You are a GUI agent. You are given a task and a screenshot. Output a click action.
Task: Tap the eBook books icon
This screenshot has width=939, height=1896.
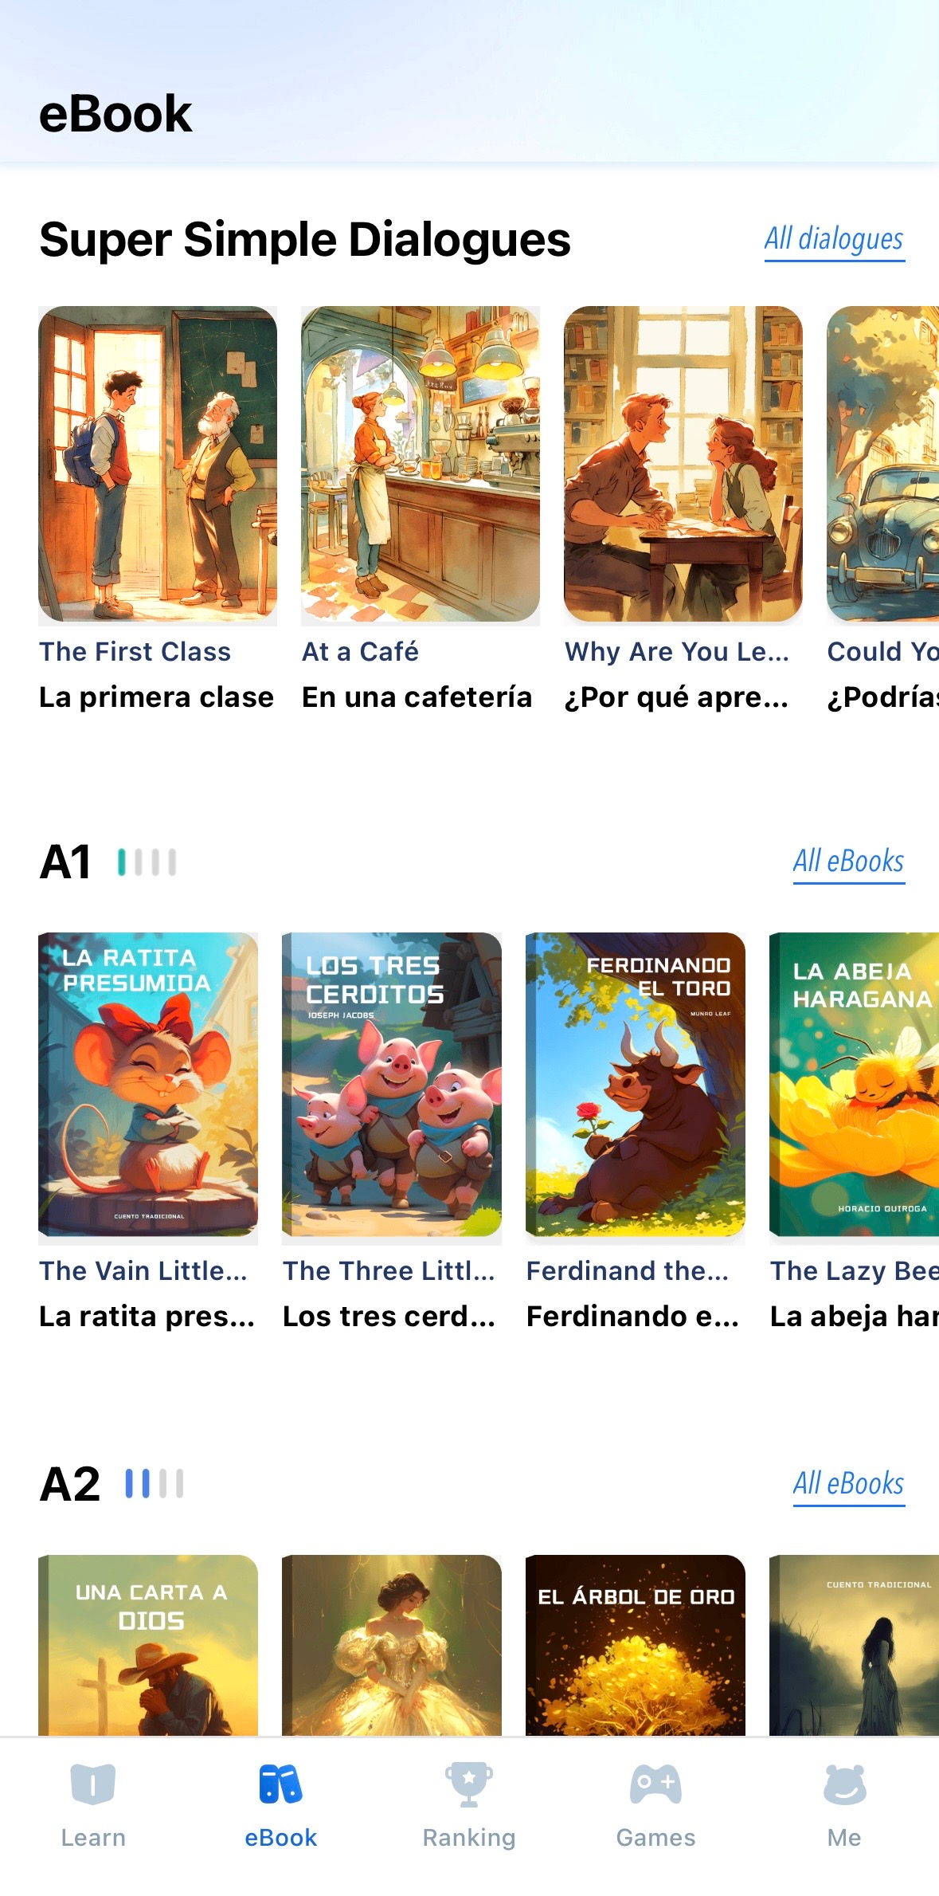pos(280,1784)
